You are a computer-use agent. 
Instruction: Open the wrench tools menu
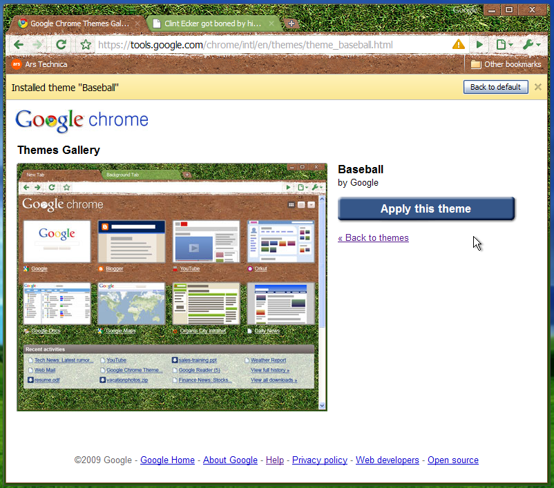[x=532, y=44]
